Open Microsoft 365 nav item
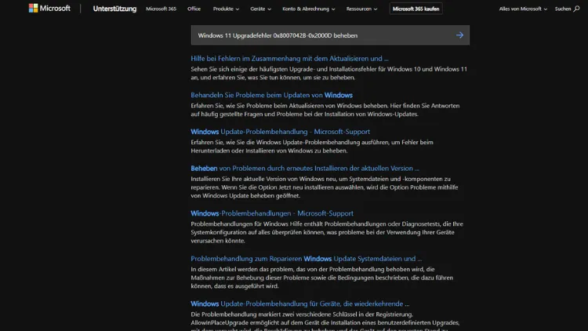This screenshot has height=331, width=588. 161,9
